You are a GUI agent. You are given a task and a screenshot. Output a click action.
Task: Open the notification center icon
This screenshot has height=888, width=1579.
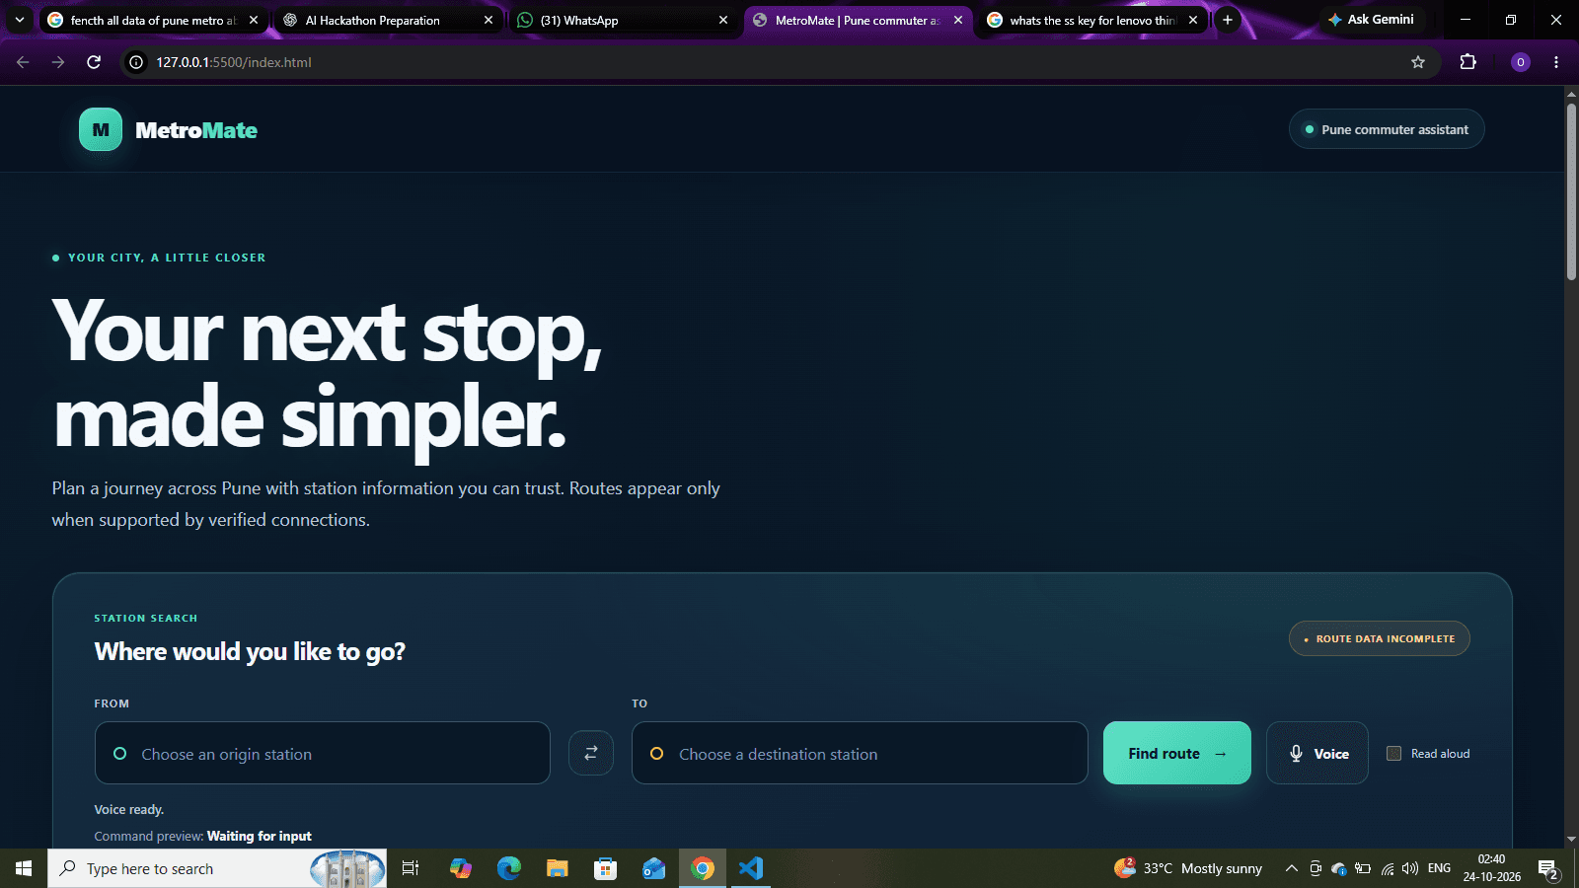[1547, 868]
